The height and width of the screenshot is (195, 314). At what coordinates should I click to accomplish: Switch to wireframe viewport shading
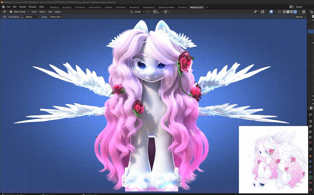(x=284, y=12)
